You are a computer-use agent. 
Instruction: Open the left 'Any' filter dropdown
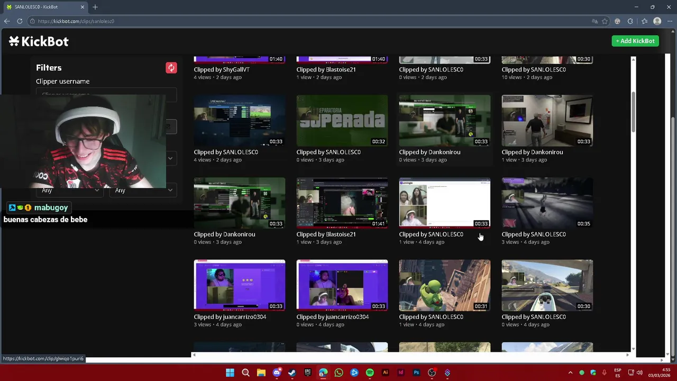[70, 190]
